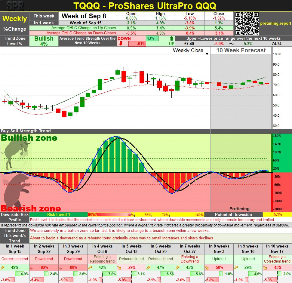The image size is (292, 283).
Task: Select the In 1 week Sep 15 column header
Action: pyautogui.click(x=15, y=249)
